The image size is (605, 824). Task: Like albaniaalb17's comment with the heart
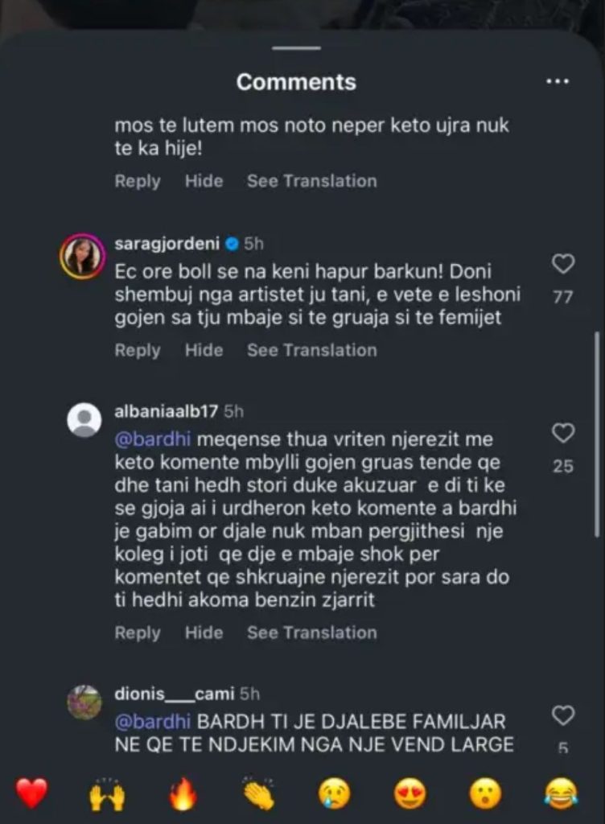pos(563,434)
